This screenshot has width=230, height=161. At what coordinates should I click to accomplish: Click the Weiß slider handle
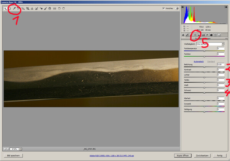click(x=204, y=88)
